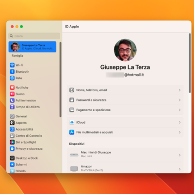Expand Password e sicurezza chevron

click(x=179, y=100)
